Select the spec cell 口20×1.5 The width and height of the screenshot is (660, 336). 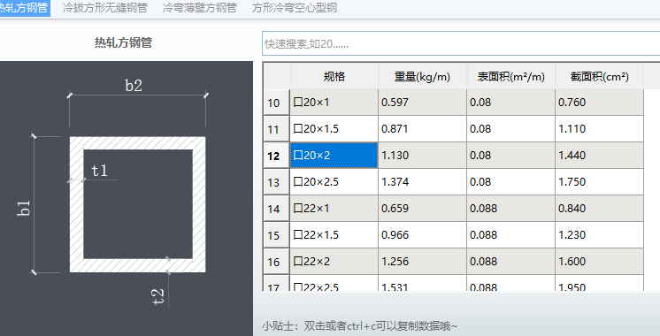[x=334, y=129]
